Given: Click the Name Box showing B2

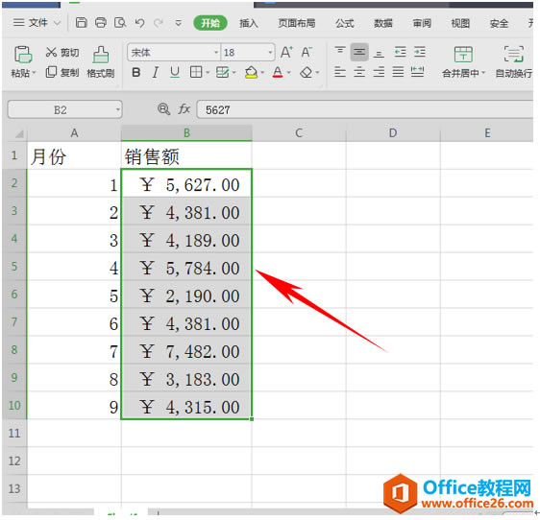Looking at the screenshot, I should [x=64, y=109].
